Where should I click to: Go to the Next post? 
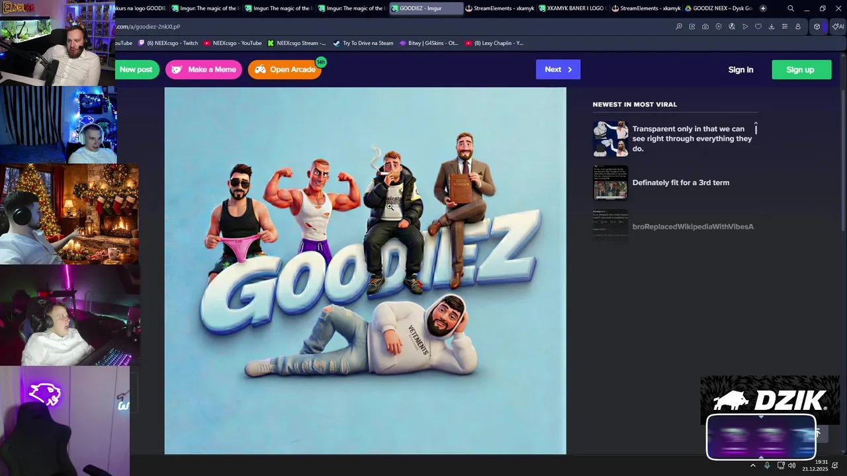click(x=558, y=69)
